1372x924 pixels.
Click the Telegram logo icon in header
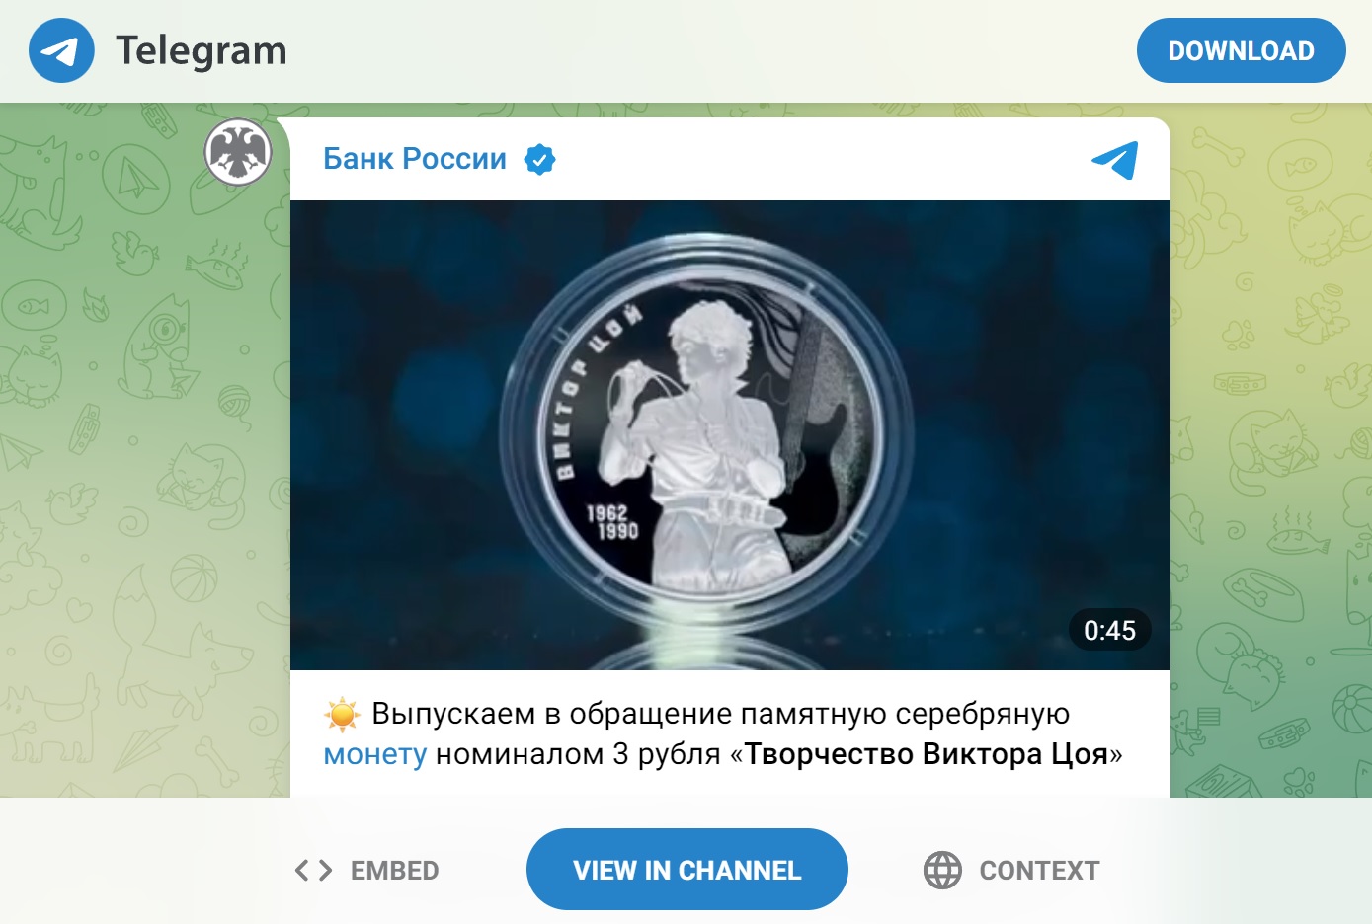pyautogui.click(x=61, y=50)
